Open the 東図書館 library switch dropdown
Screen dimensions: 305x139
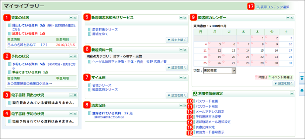tap(219, 70)
